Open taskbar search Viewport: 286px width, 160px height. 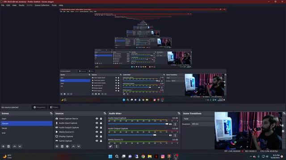coord(117,156)
